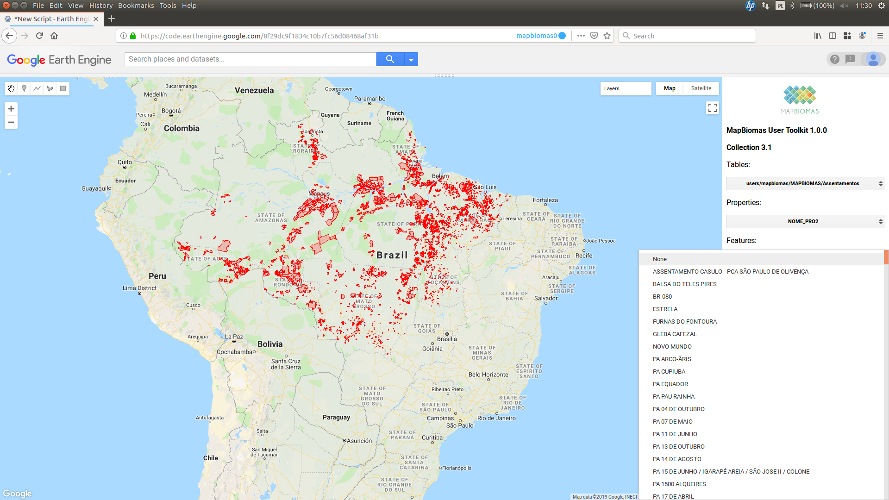Select the draw polygon shape tool
This screenshot has width=889, height=500.
50,88
